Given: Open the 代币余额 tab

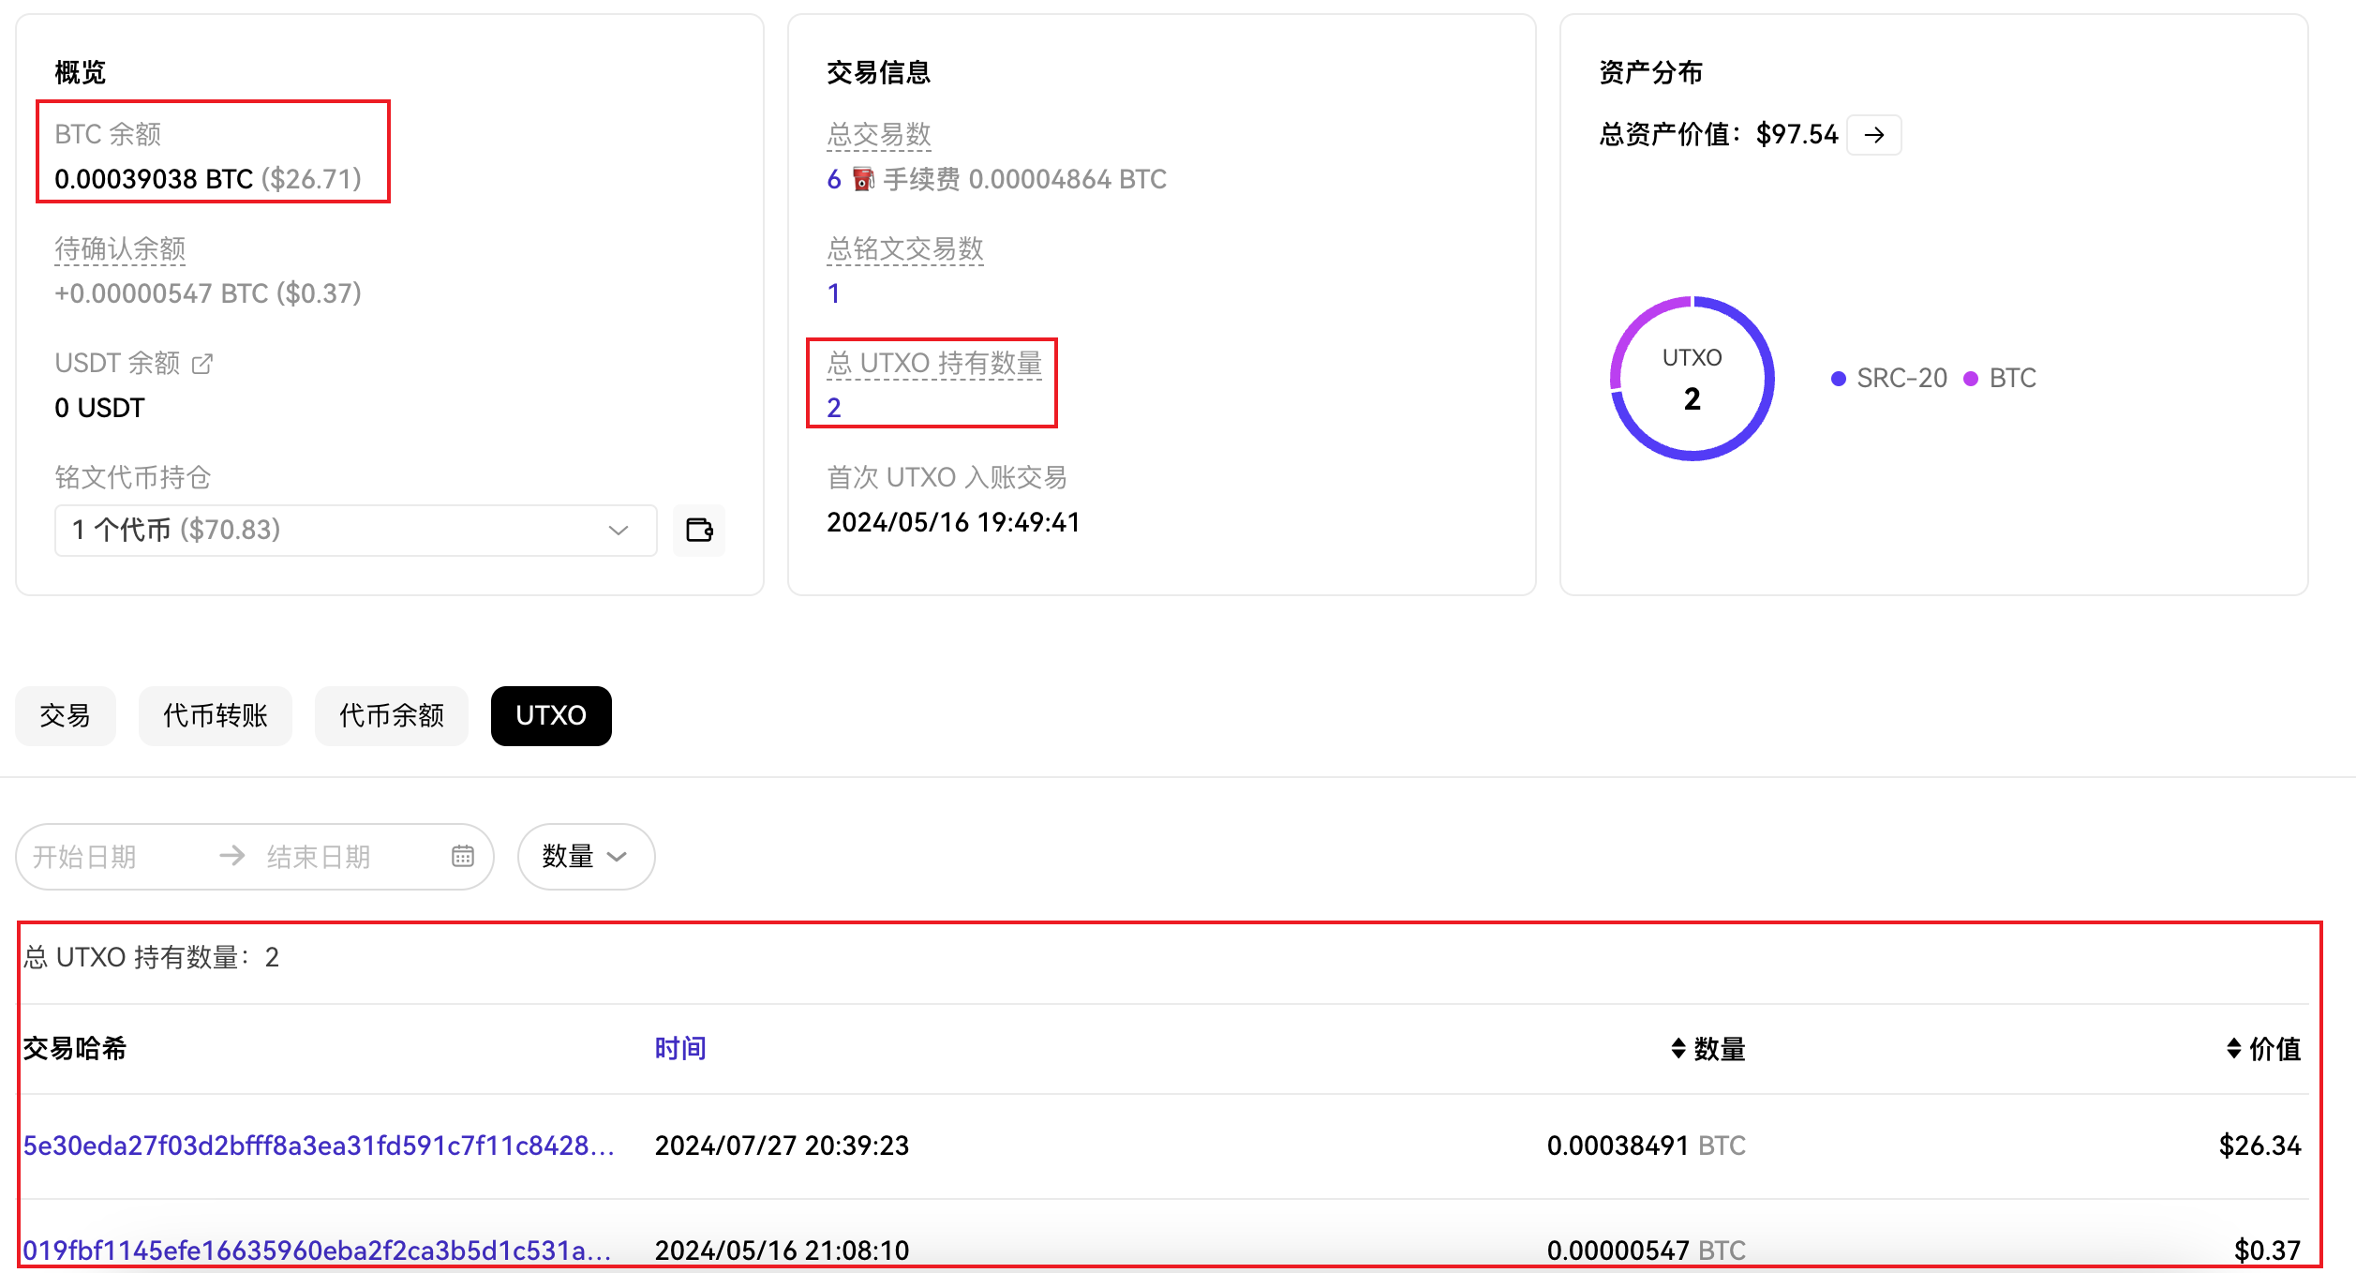Looking at the screenshot, I should click(x=392, y=716).
